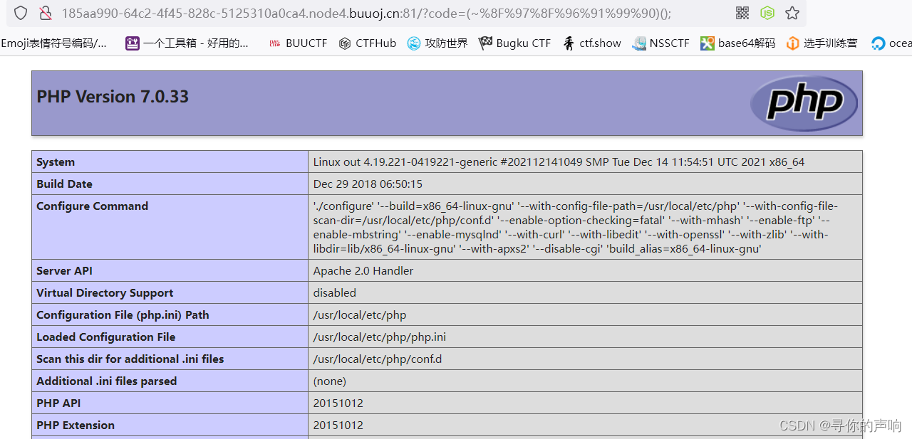Click the ctf.show figure favicon
The width and height of the screenshot is (912, 439).
(569, 43)
